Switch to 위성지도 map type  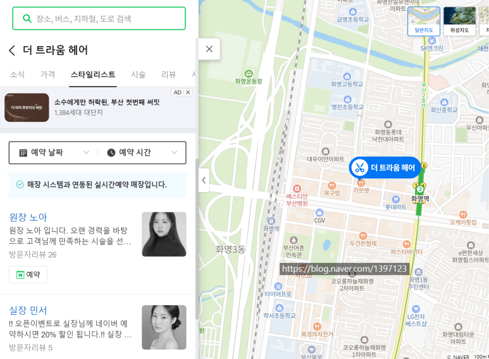pos(459,21)
